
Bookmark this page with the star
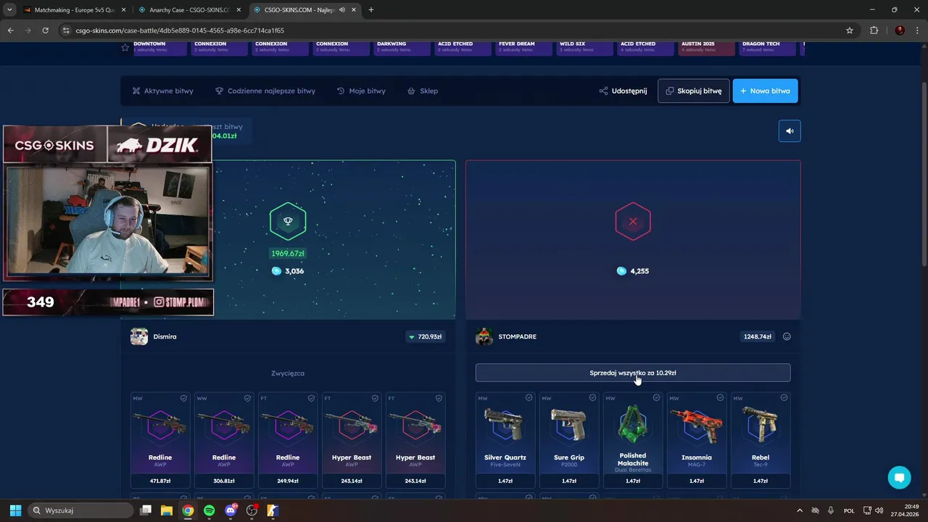point(849,30)
